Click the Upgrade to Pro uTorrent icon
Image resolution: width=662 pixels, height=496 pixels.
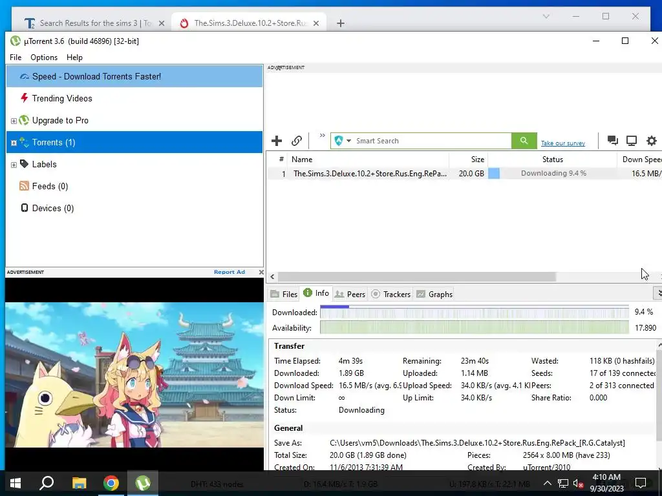24,120
